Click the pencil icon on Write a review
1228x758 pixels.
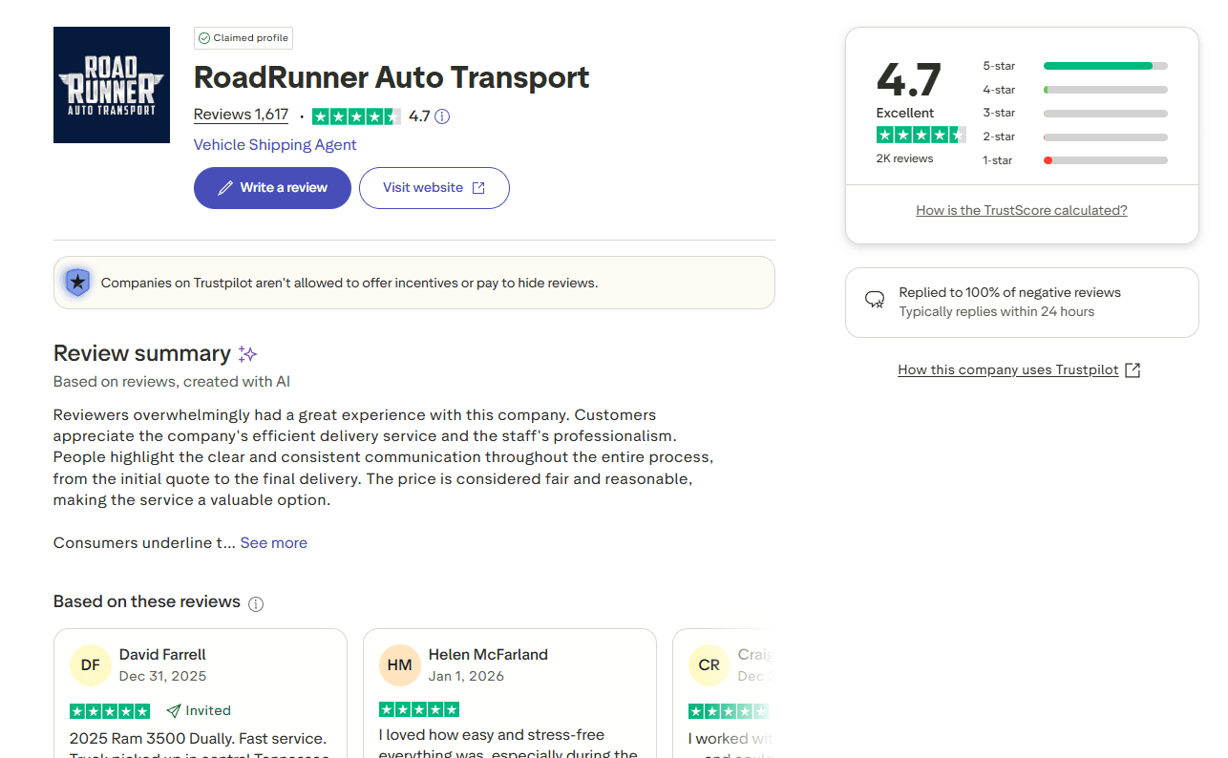[x=228, y=188]
